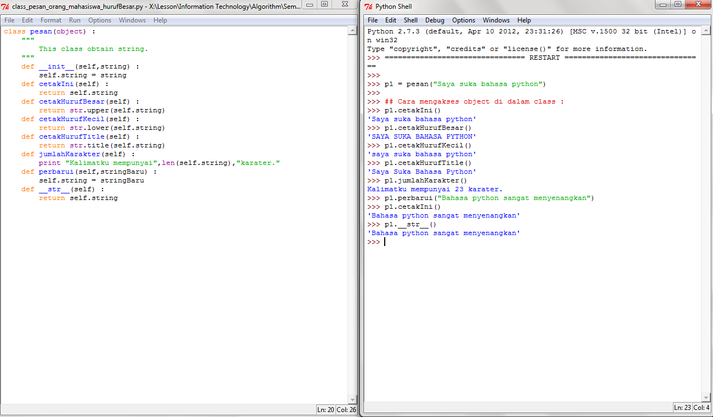Click the 'return str.lower(self.string)' line
The height and width of the screenshot is (417, 713).
[102, 128]
